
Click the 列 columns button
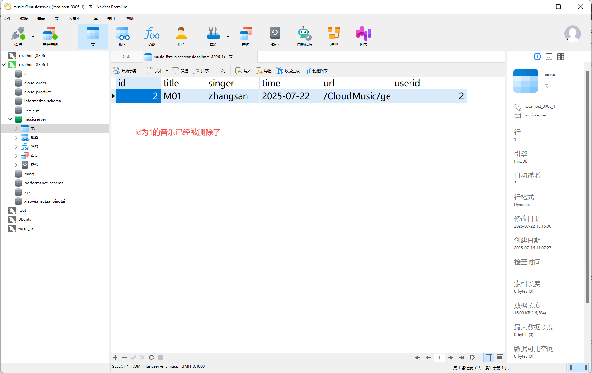pyautogui.click(x=219, y=71)
